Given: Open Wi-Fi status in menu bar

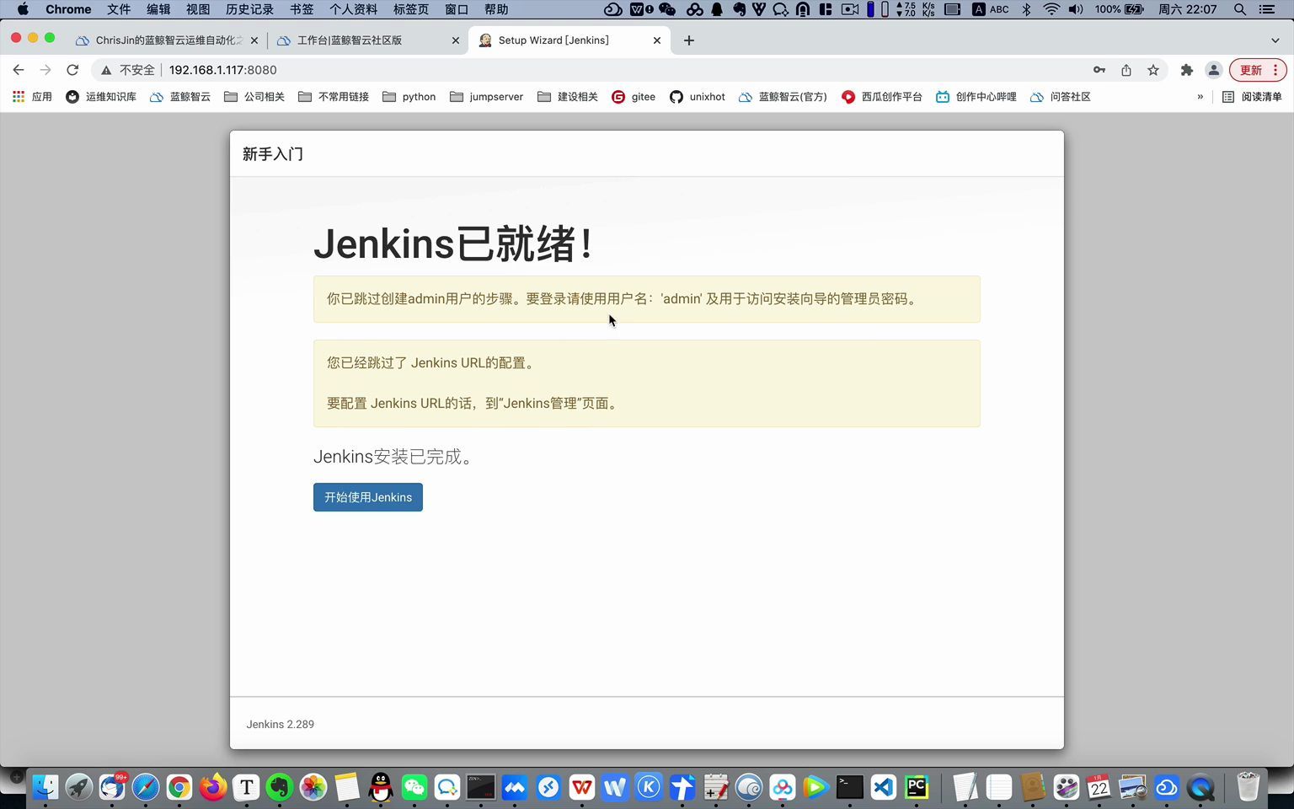Looking at the screenshot, I should [x=1051, y=9].
